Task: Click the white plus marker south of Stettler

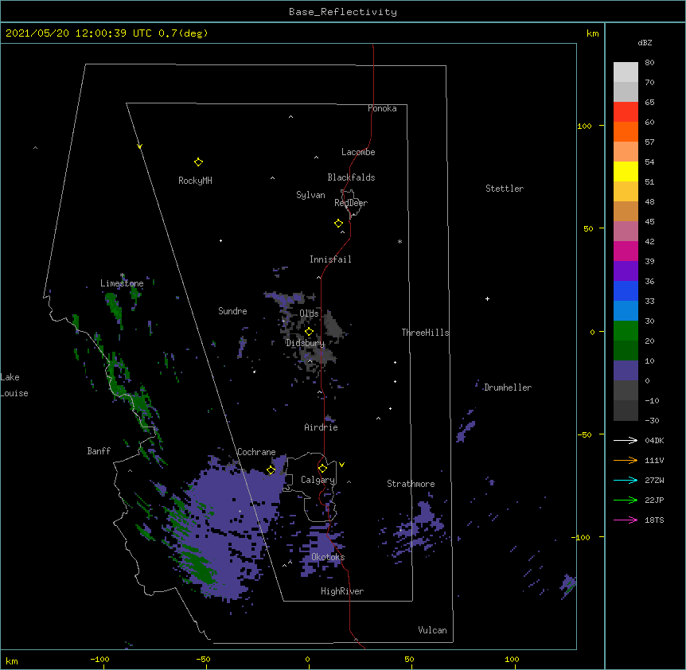Action: [x=487, y=298]
